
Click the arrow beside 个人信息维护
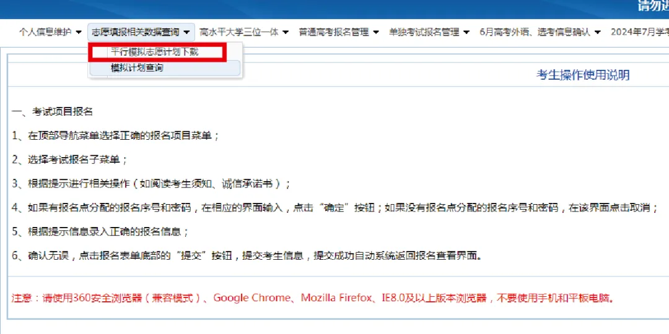click(78, 32)
